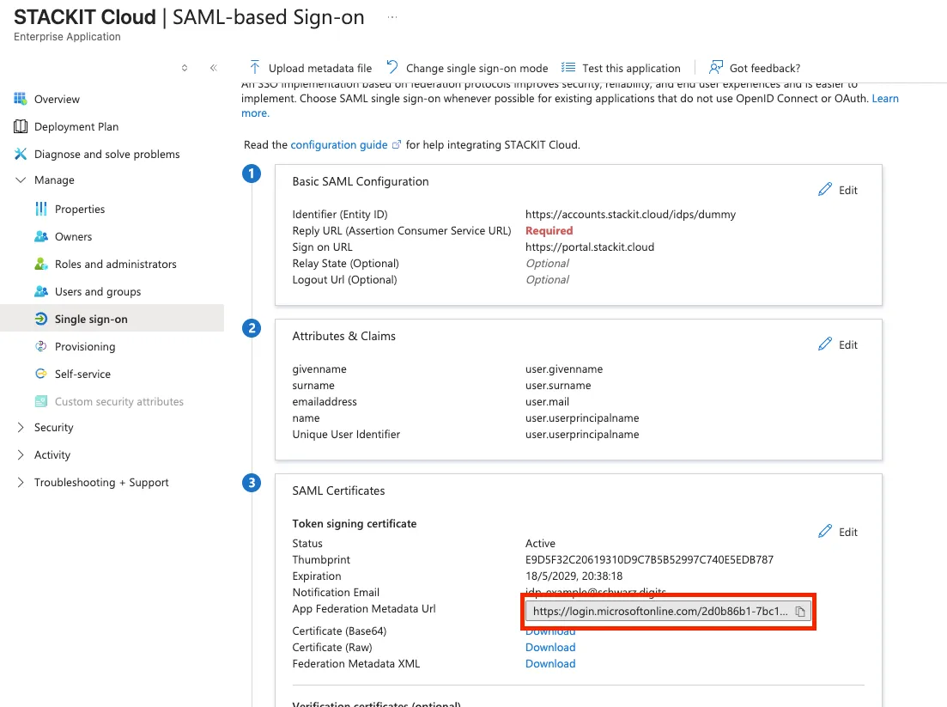Click the Thumbprint value E9D5F32C...
Image resolution: width=947 pixels, height=707 pixels.
649,559
